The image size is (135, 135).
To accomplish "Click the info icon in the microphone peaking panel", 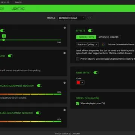I will [64, 53].
